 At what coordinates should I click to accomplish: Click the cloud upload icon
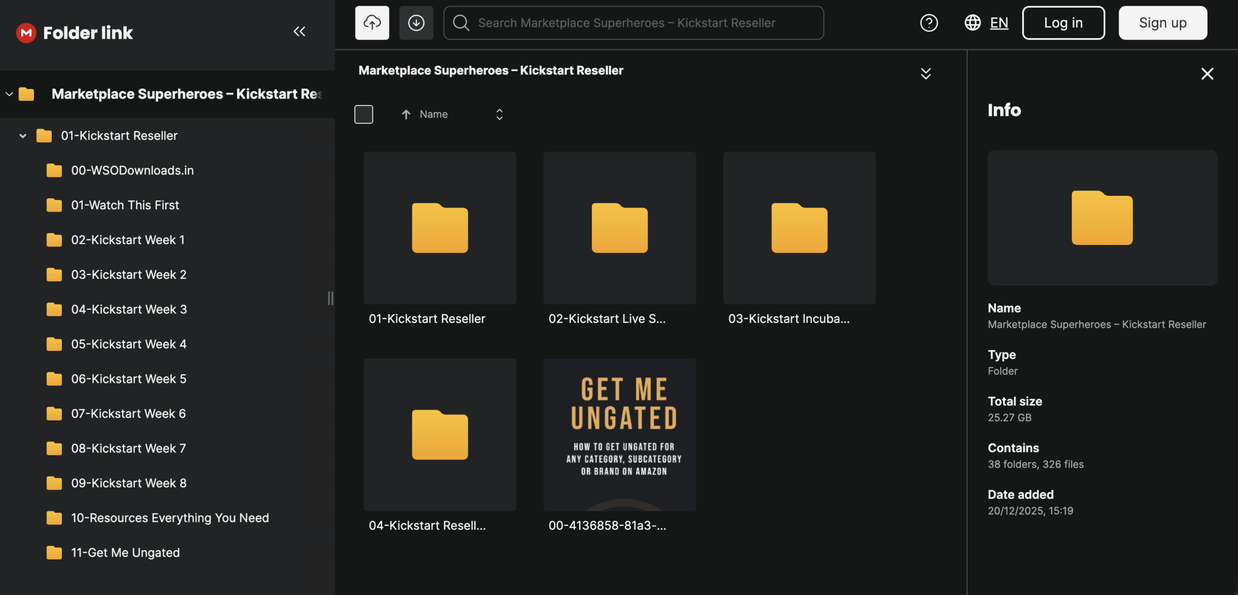(x=372, y=23)
